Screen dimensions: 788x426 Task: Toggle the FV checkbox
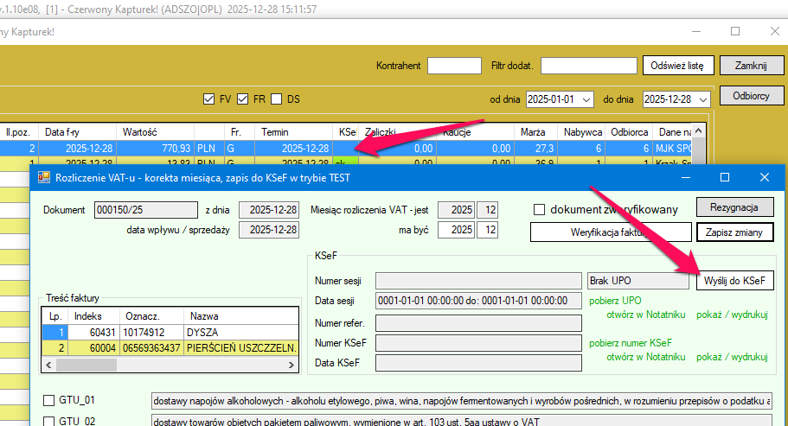coord(208,99)
